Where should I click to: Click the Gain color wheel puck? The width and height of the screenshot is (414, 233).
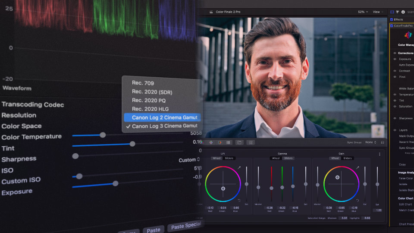[337, 177]
